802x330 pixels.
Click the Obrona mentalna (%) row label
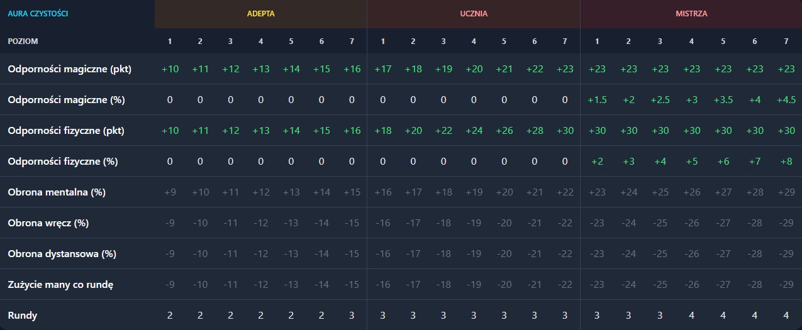coord(57,192)
